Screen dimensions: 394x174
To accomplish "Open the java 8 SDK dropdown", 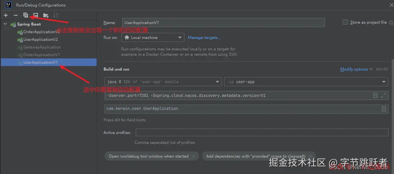I will coord(163,82).
